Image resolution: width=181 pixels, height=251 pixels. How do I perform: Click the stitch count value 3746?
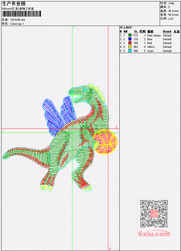[x=171, y=3]
